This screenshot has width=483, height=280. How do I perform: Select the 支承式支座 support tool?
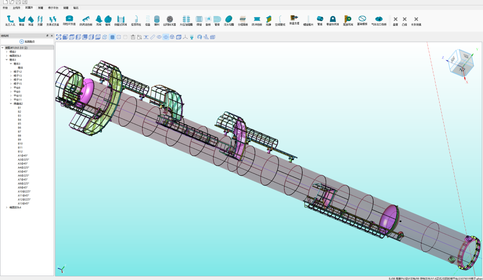click(x=53, y=21)
